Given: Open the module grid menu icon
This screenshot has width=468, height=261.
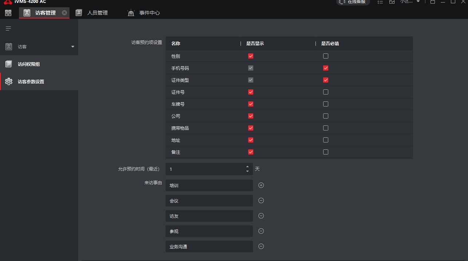Looking at the screenshot, I should [8, 13].
